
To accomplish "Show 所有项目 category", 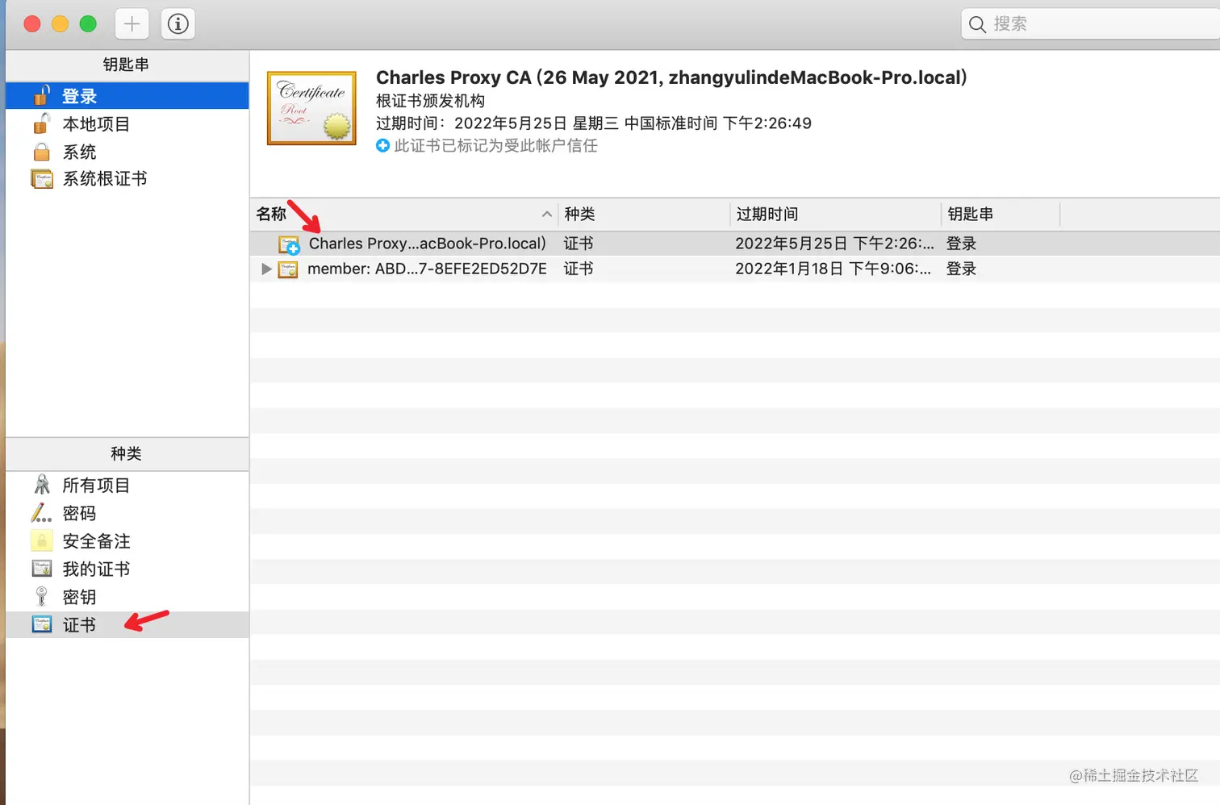I will point(127,485).
